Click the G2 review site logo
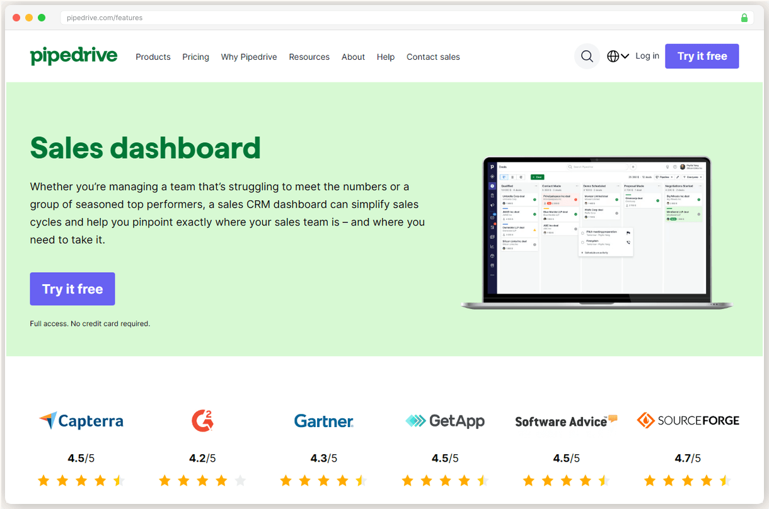Image resolution: width=769 pixels, height=509 pixels. click(x=202, y=420)
